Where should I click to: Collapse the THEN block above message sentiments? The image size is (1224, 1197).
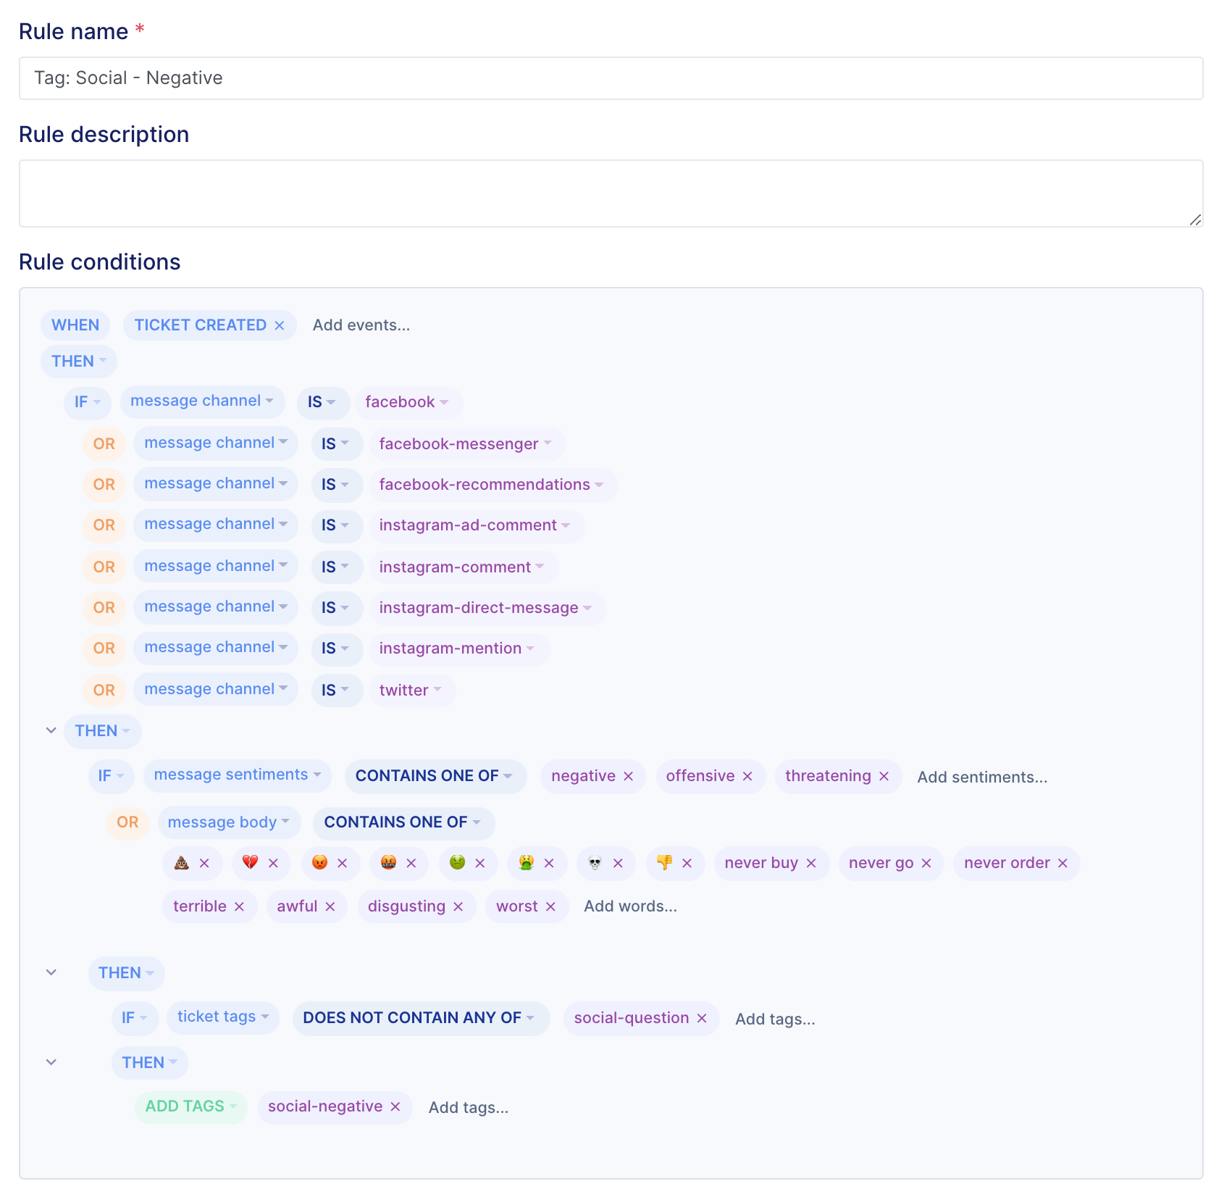(x=51, y=730)
